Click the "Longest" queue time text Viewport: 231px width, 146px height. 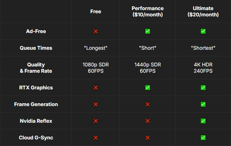pyautogui.click(x=96, y=48)
